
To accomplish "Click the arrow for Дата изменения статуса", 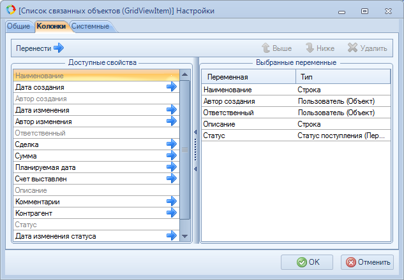I will [x=171, y=236].
